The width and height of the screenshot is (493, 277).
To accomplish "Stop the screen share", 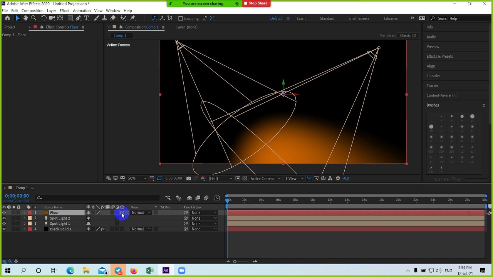I will [x=256, y=3].
